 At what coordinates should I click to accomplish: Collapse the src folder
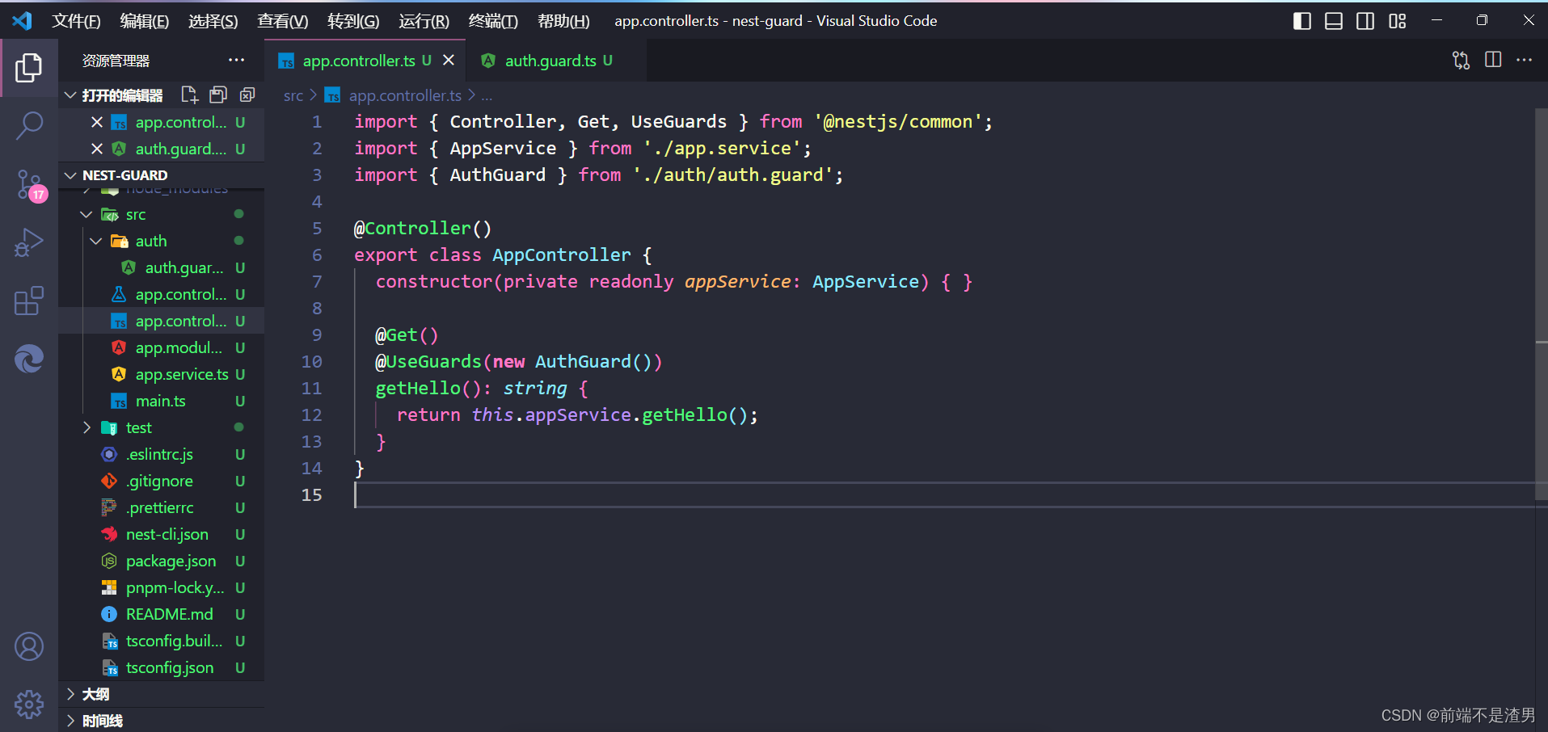86,214
